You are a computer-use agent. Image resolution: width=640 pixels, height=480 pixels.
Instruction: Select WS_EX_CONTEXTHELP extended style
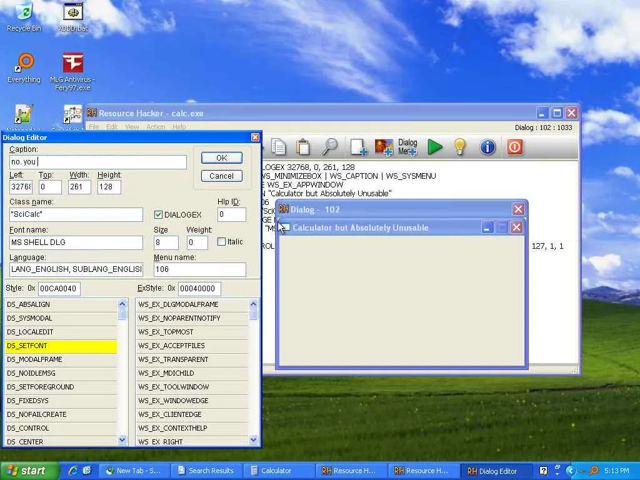(x=192, y=428)
